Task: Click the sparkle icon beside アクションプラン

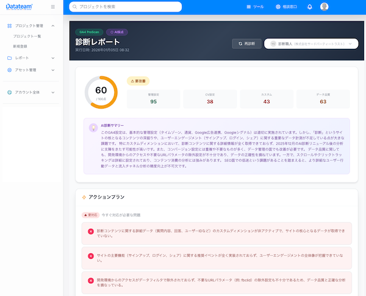Action: click(84, 197)
